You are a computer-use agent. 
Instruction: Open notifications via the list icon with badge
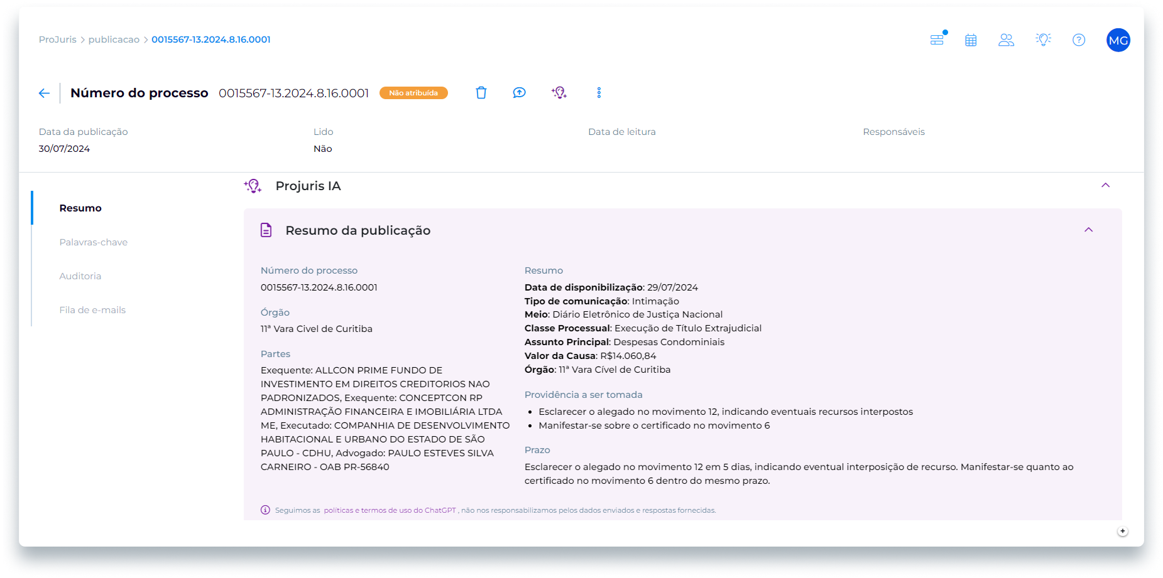[937, 40]
